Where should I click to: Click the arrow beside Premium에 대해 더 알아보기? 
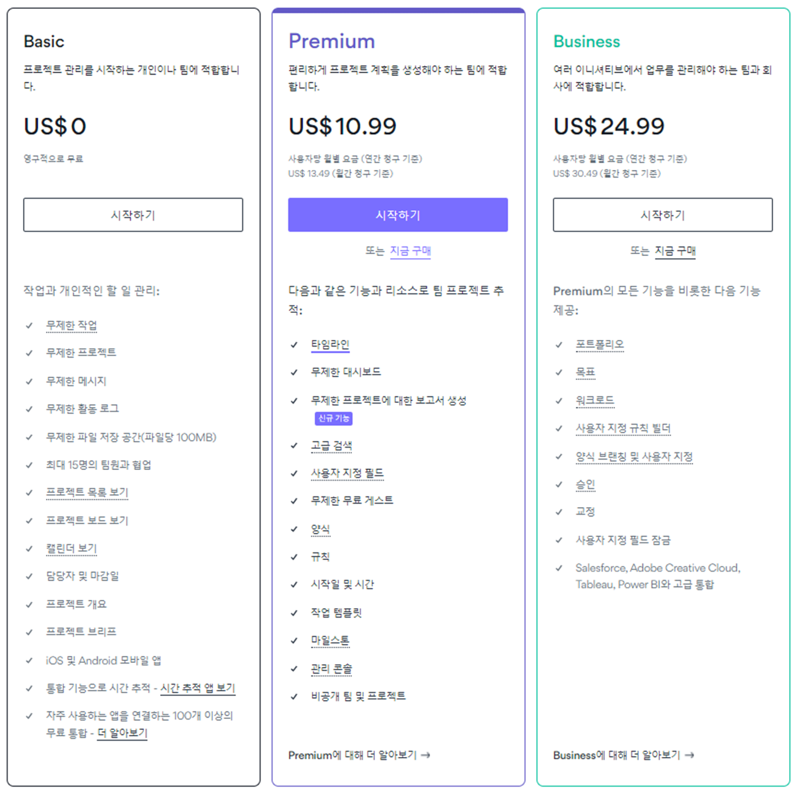click(425, 755)
